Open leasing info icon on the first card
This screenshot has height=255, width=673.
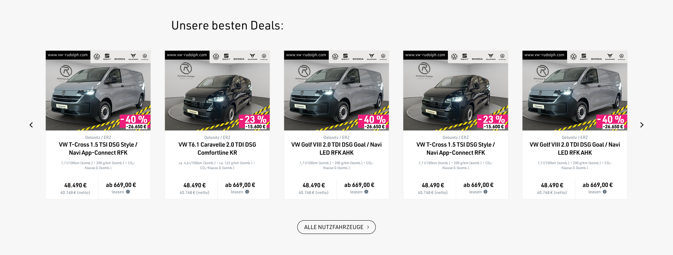128,192
